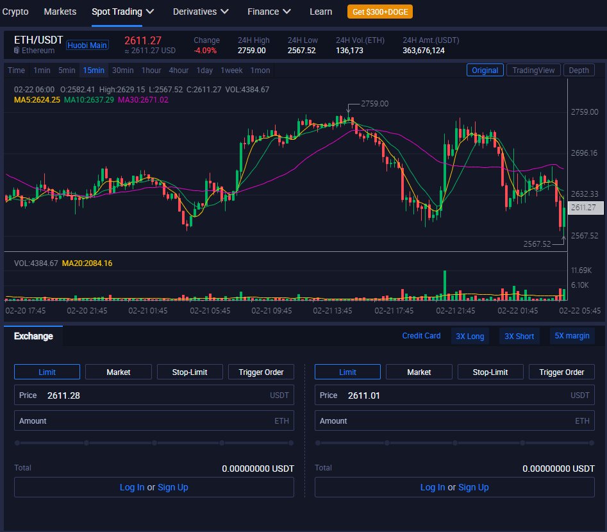607x532 pixels.
Task: Switch chart timeframe to 1hour
Action: pyautogui.click(x=151, y=71)
